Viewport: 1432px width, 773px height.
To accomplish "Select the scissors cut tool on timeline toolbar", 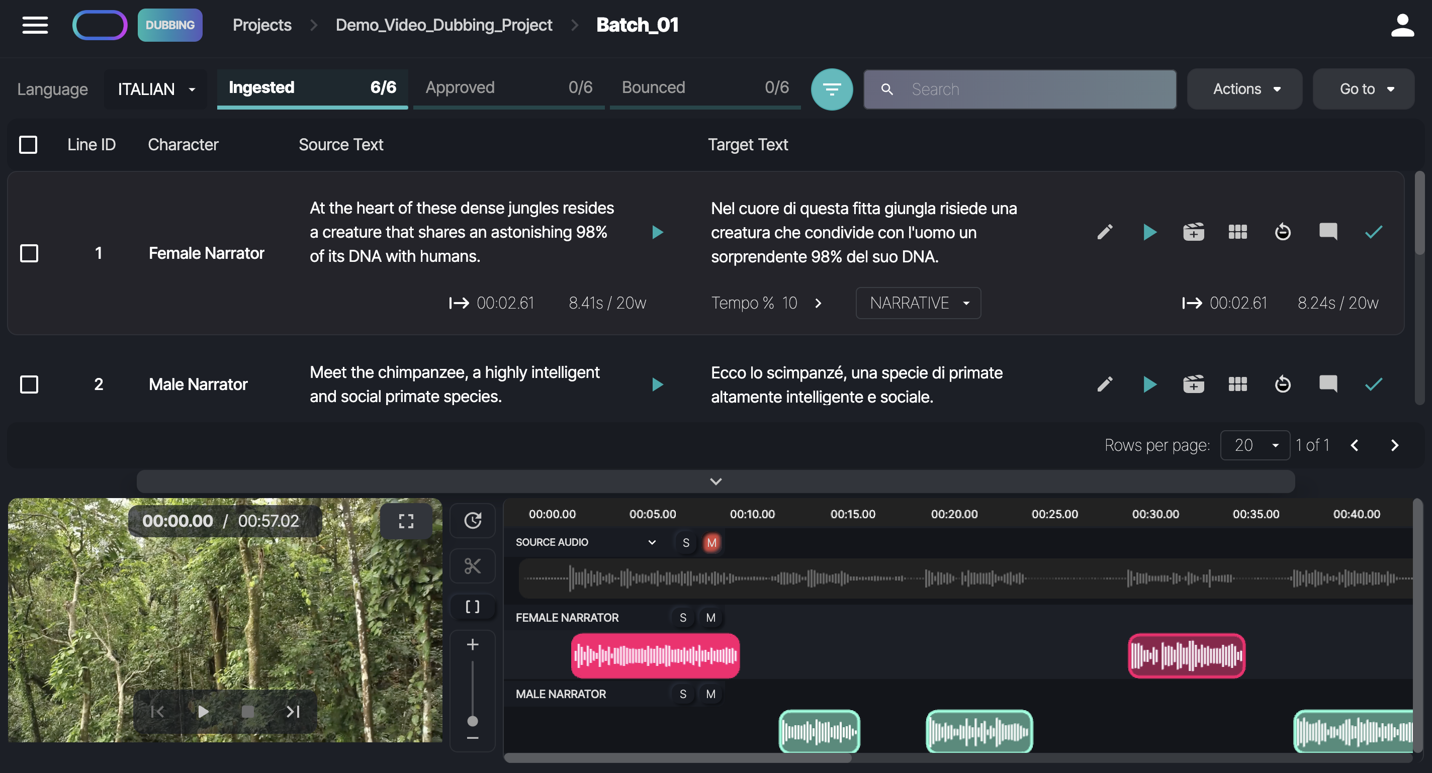I will pos(472,566).
